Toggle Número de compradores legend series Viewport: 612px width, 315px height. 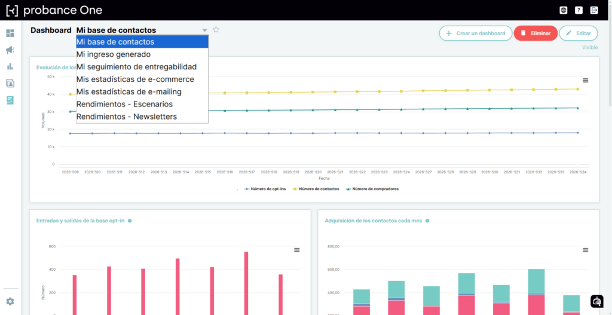(372, 189)
